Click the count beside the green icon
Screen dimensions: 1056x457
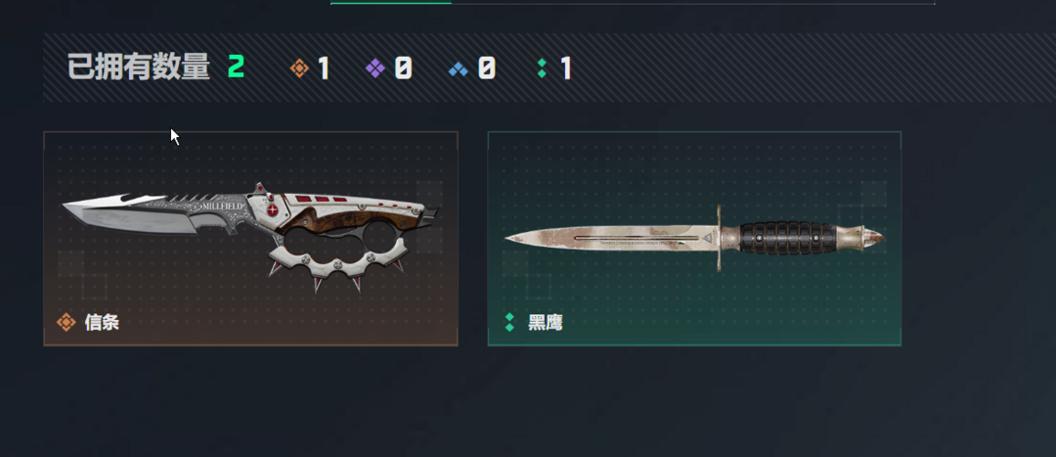(566, 69)
